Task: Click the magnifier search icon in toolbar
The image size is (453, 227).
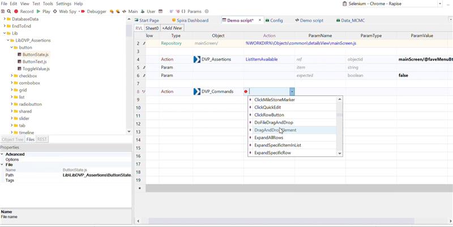Action: [9, 11]
